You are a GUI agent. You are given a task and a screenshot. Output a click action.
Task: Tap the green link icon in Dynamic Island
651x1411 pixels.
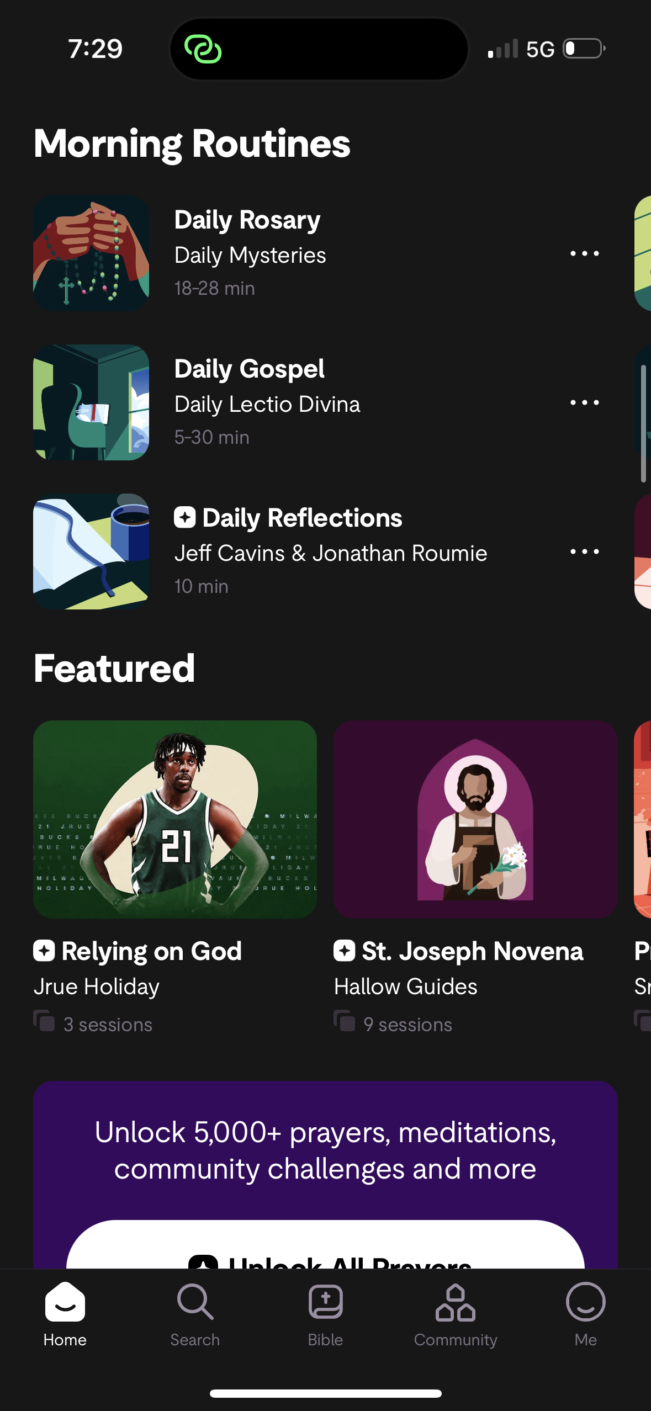tap(203, 49)
